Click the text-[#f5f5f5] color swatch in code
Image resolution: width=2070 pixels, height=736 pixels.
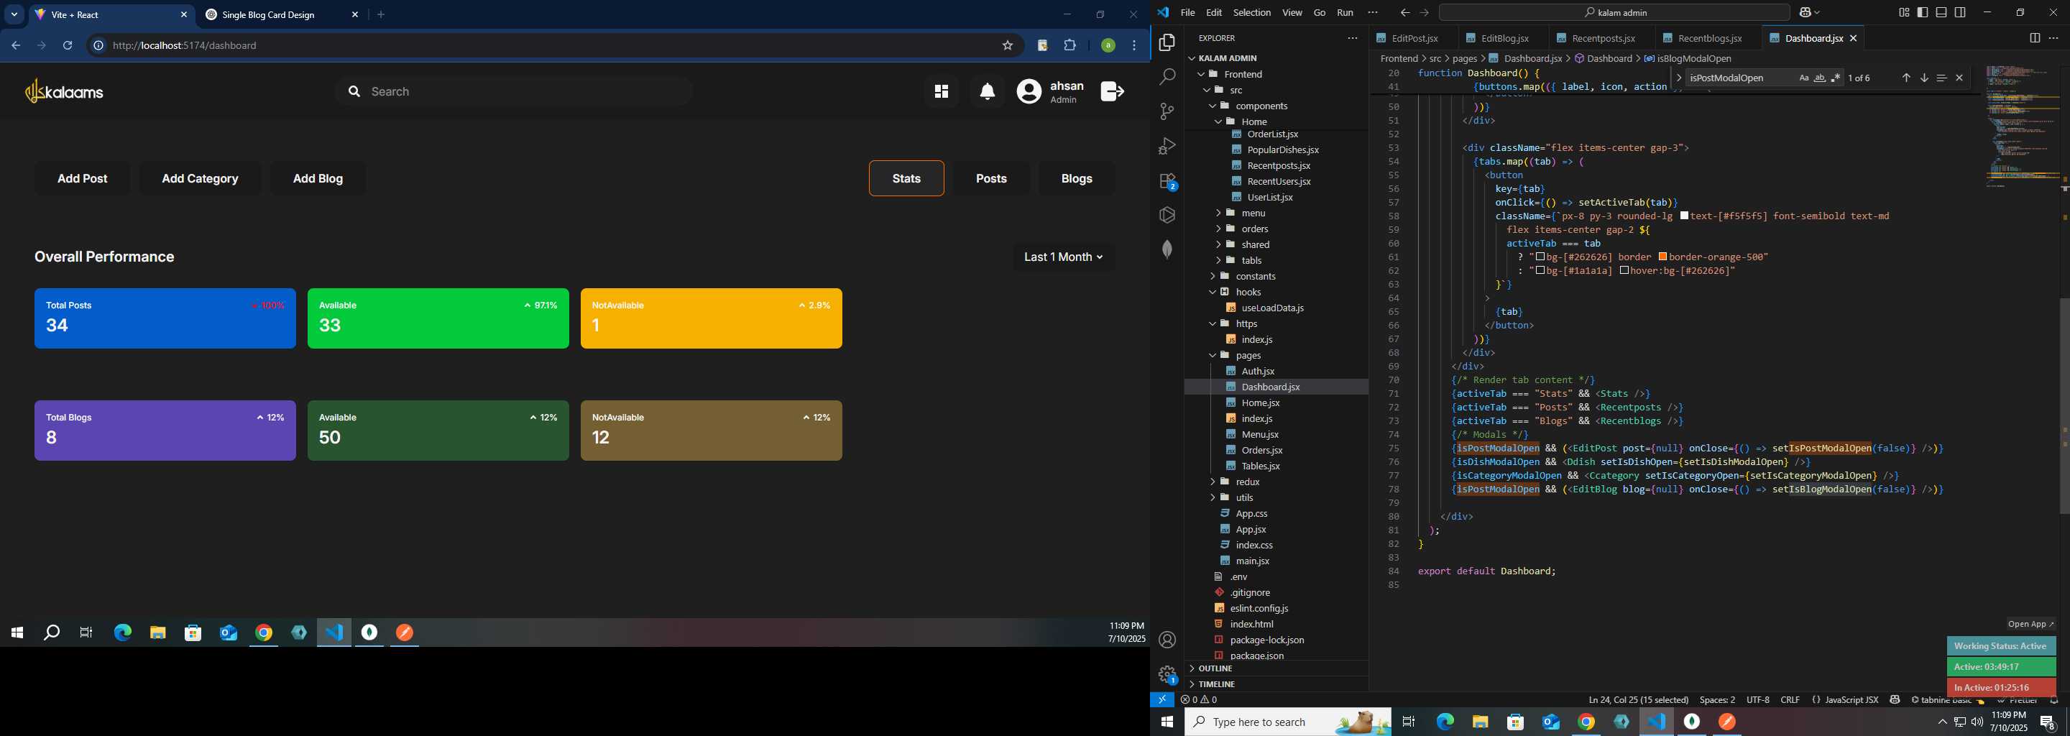click(x=1684, y=216)
